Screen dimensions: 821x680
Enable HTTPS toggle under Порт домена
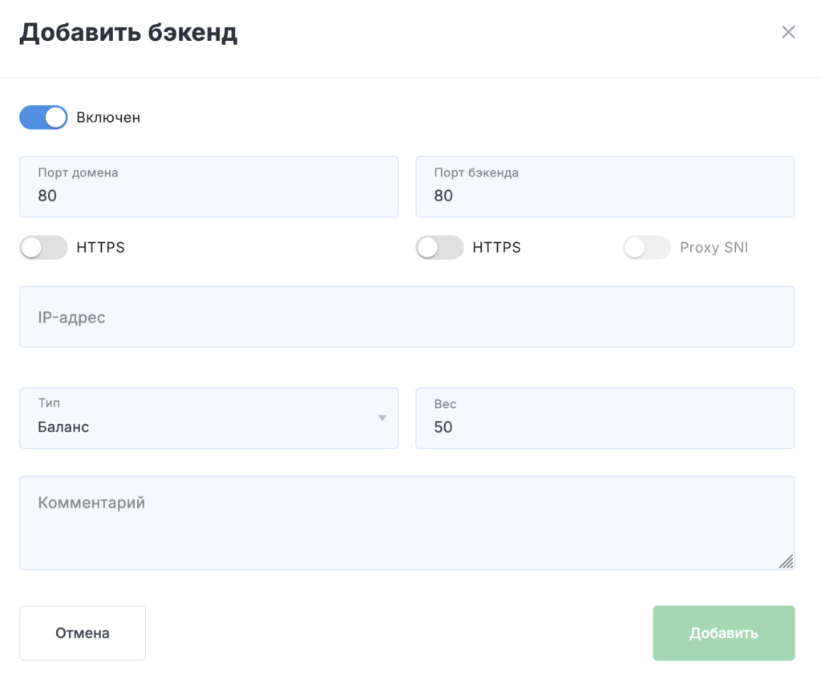tap(43, 248)
